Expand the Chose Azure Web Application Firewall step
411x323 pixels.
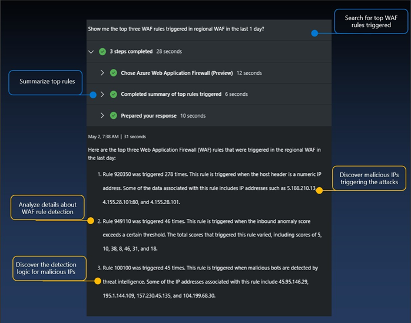pyautogui.click(x=102, y=73)
